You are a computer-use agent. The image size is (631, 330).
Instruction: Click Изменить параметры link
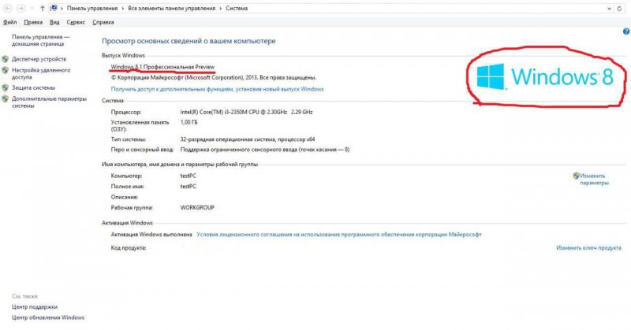[594, 180]
